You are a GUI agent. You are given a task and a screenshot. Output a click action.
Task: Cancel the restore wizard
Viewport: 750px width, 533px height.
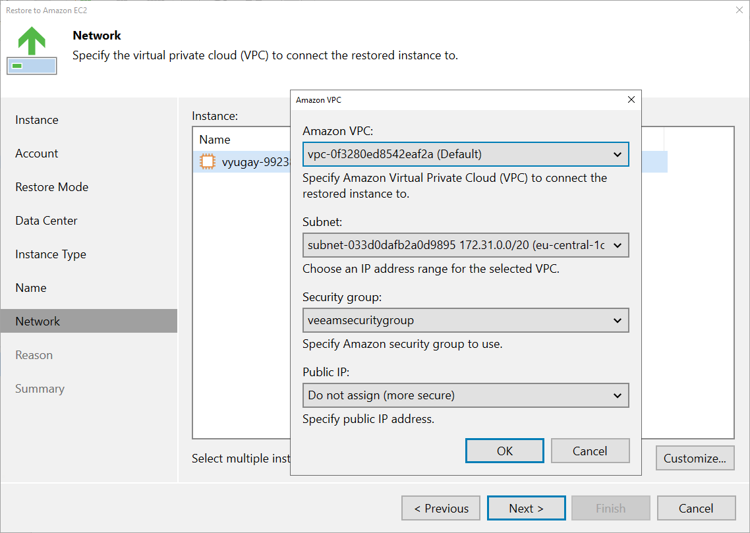(x=696, y=508)
